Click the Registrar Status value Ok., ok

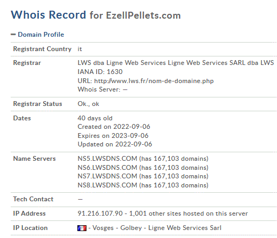88,104
